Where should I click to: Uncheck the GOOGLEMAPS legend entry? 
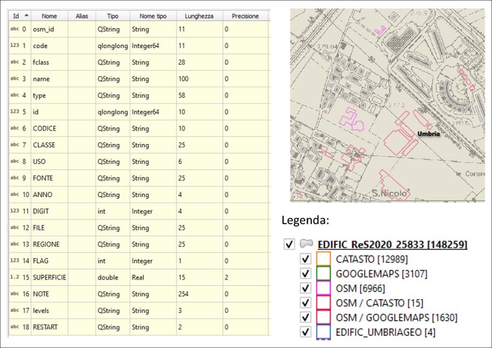(x=305, y=273)
